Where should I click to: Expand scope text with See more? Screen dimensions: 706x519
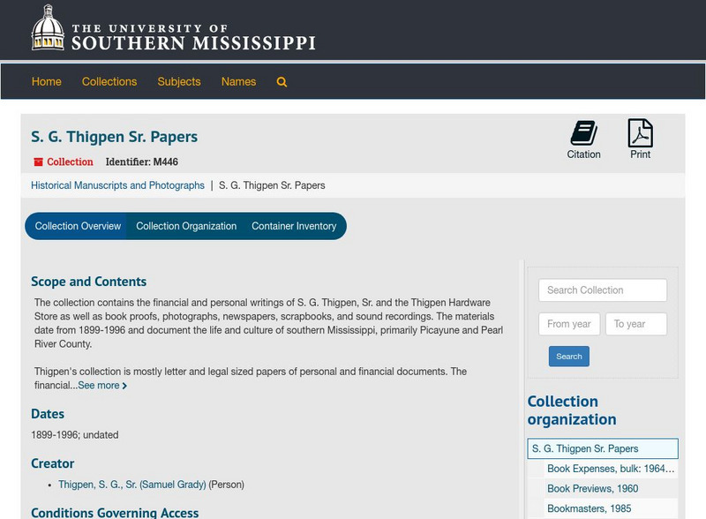(102, 385)
